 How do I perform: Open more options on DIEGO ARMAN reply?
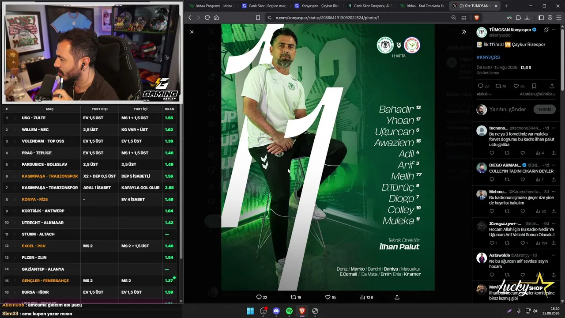554,165
